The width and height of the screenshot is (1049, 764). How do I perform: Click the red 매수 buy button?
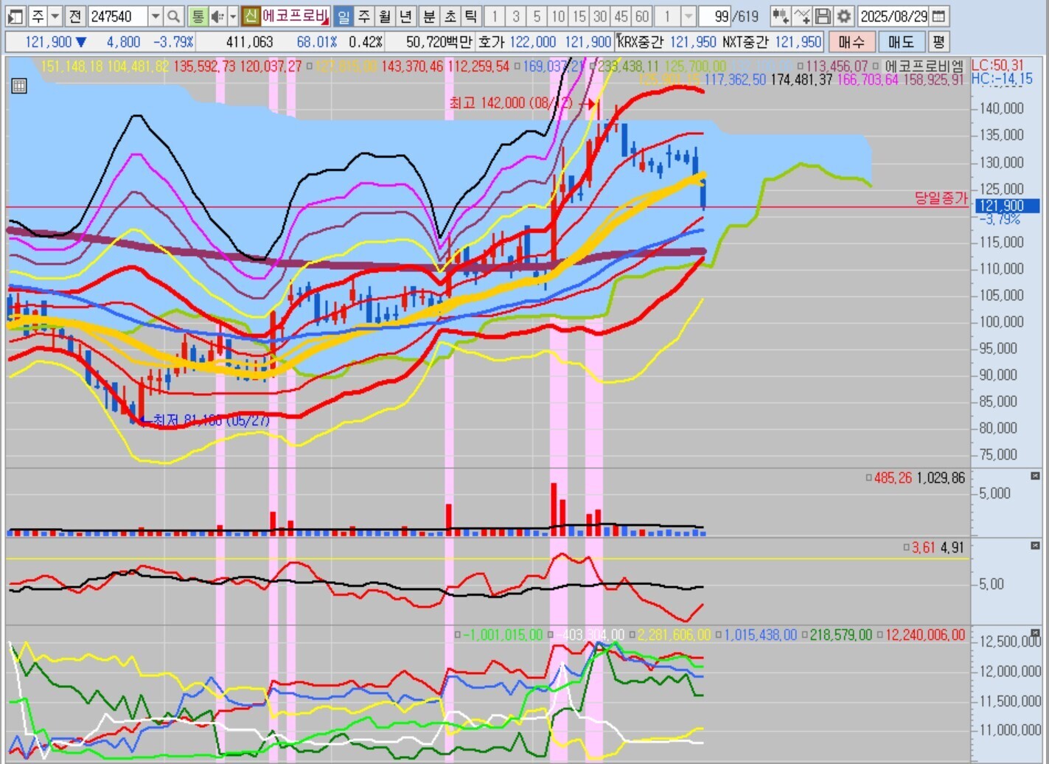tap(851, 42)
